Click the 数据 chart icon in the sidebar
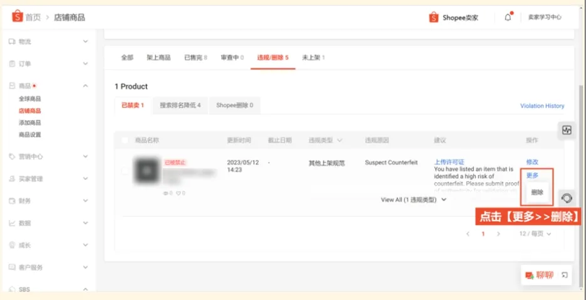The image size is (588, 300). click(x=13, y=223)
